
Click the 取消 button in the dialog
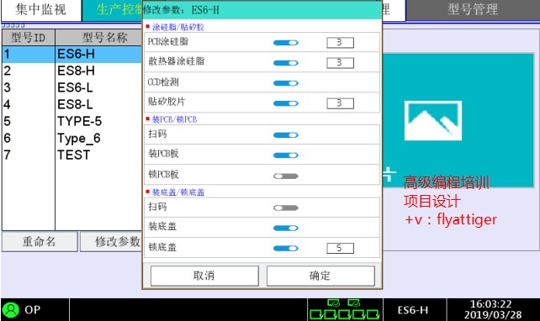point(204,276)
